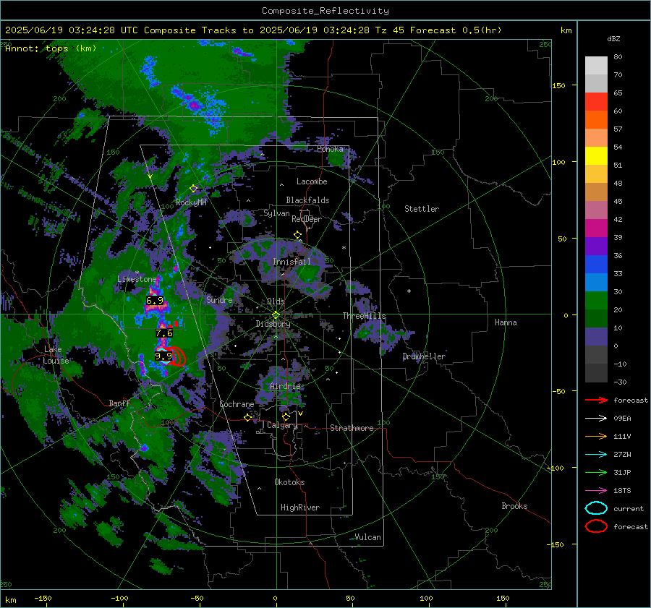Click the yellow diamond radar center near Olds
This screenshot has height=608, width=651.
pyautogui.click(x=276, y=315)
